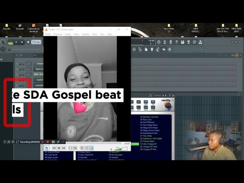The width and height of the screenshot is (244, 183).
Task: Click the export download-arrow icon
Action: point(201,42)
